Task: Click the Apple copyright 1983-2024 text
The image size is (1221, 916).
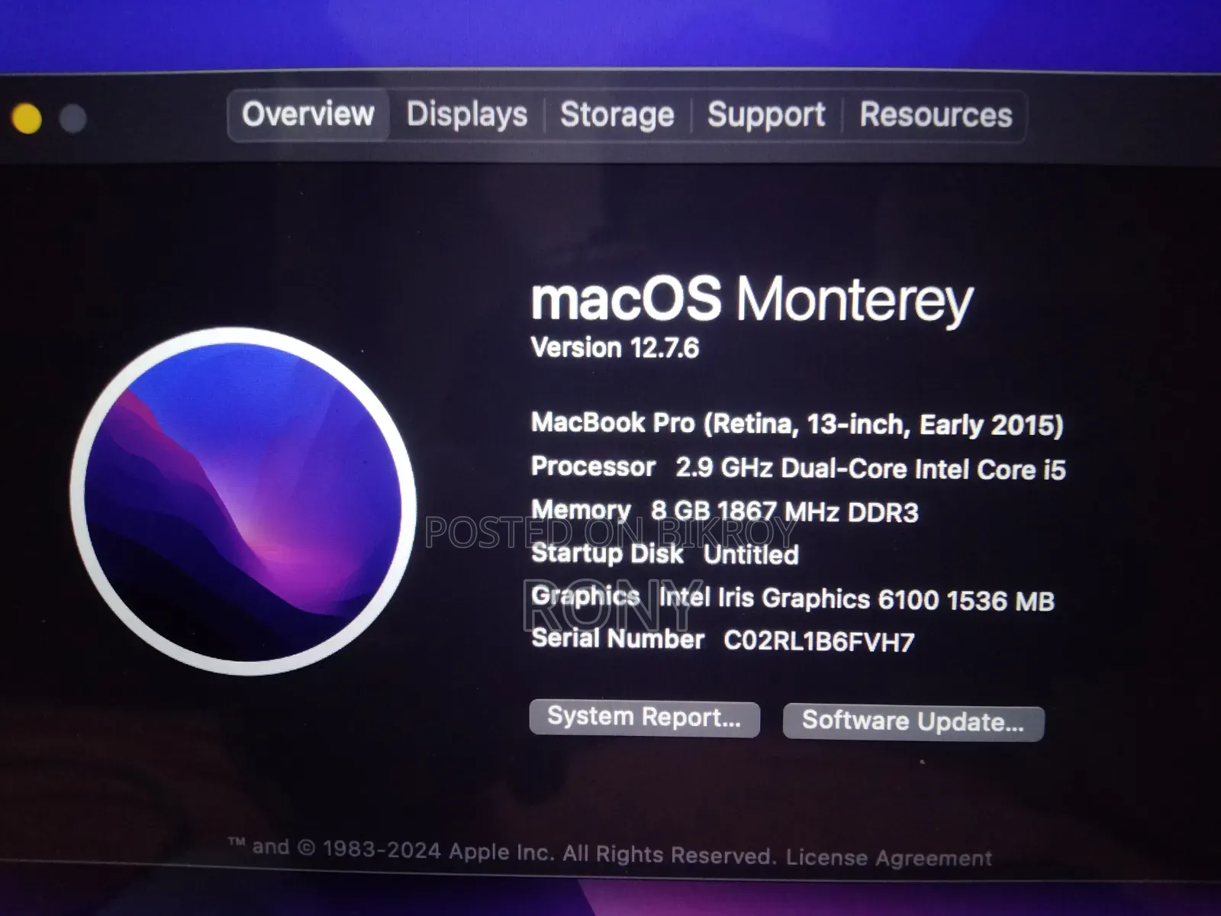Action: pos(501,851)
